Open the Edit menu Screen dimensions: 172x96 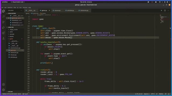(x=5, y=7)
